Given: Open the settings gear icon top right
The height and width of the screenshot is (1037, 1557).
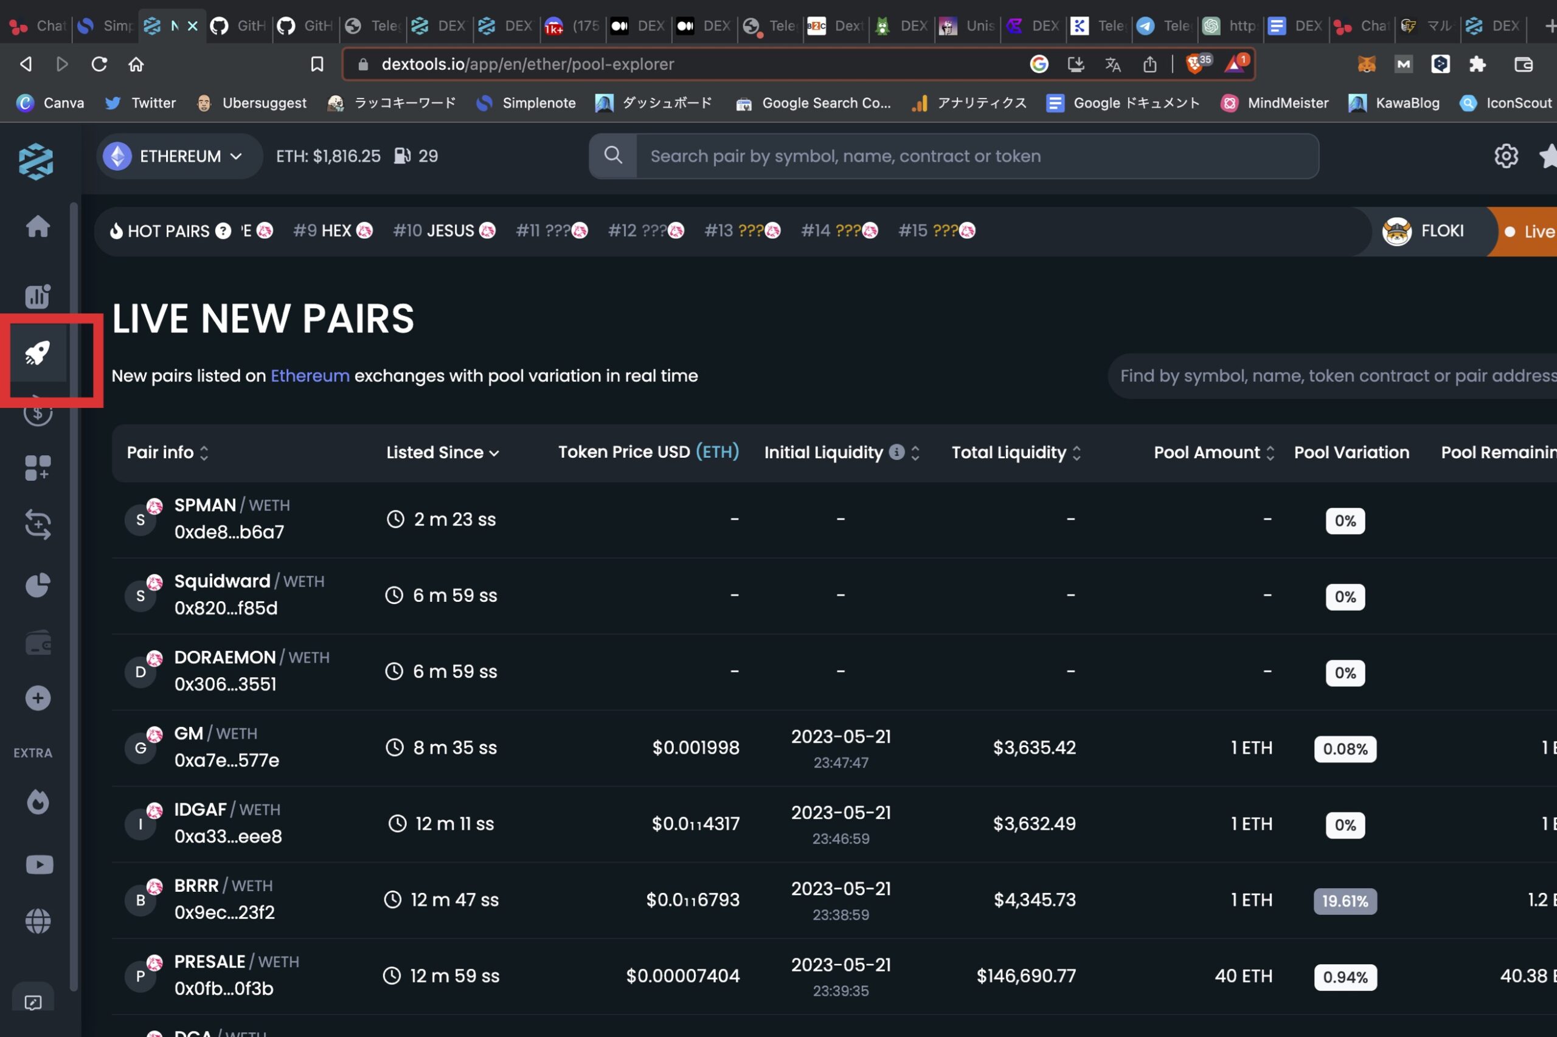Looking at the screenshot, I should (x=1506, y=156).
